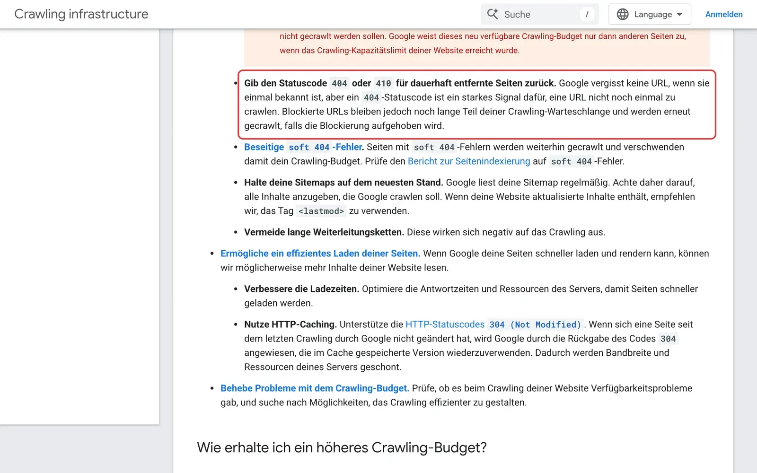Viewport: 757px width, 473px height.
Task: Click the red warning text 'nicht gecrawlt werden sollen'
Action: click(333, 36)
